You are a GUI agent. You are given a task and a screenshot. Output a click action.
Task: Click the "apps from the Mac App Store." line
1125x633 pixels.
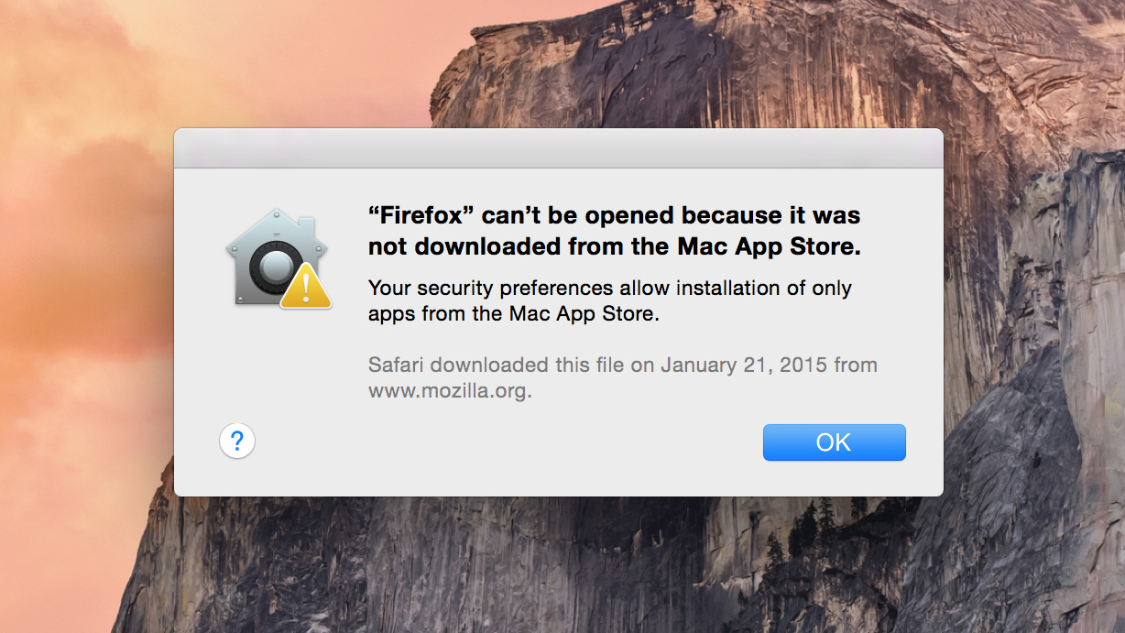coord(513,314)
